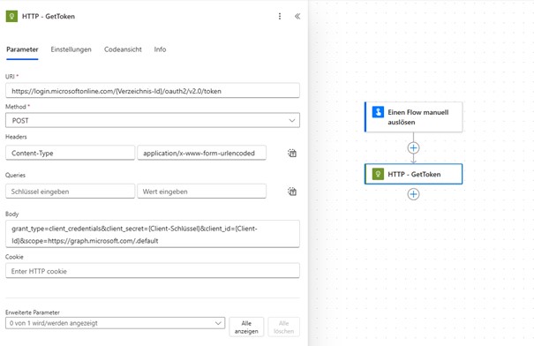Screen dimensions: 534x346
Task: Insert a step between trigger and HTTP action
Action: 413,147
